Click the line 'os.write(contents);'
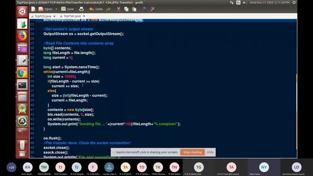Image resolution: width=313 pixels, height=176 pixels. pos(64,119)
